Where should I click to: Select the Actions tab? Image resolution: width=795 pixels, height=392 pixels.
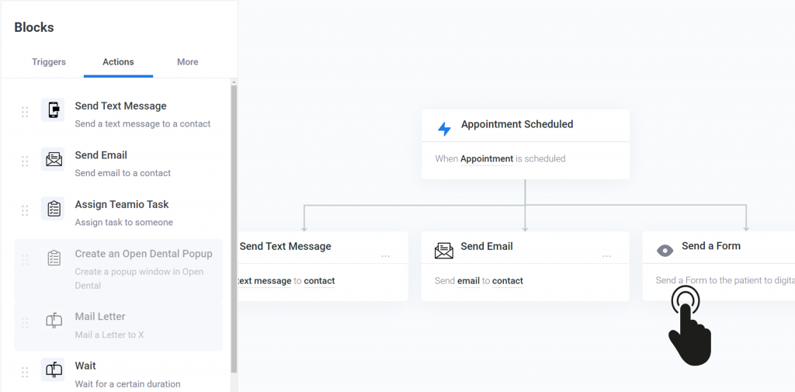[x=118, y=62]
